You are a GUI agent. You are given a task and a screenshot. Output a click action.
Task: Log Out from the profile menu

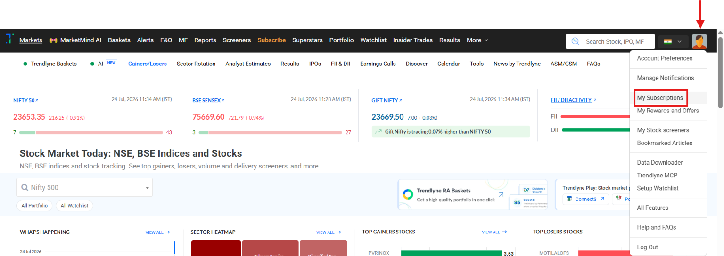pyautogui.click(x=648, y=247)
